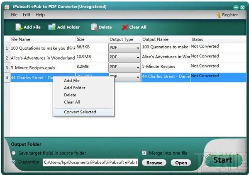This screenshot has height=175, width=249.
Task: Open the File menu
Action: [14, 15]
